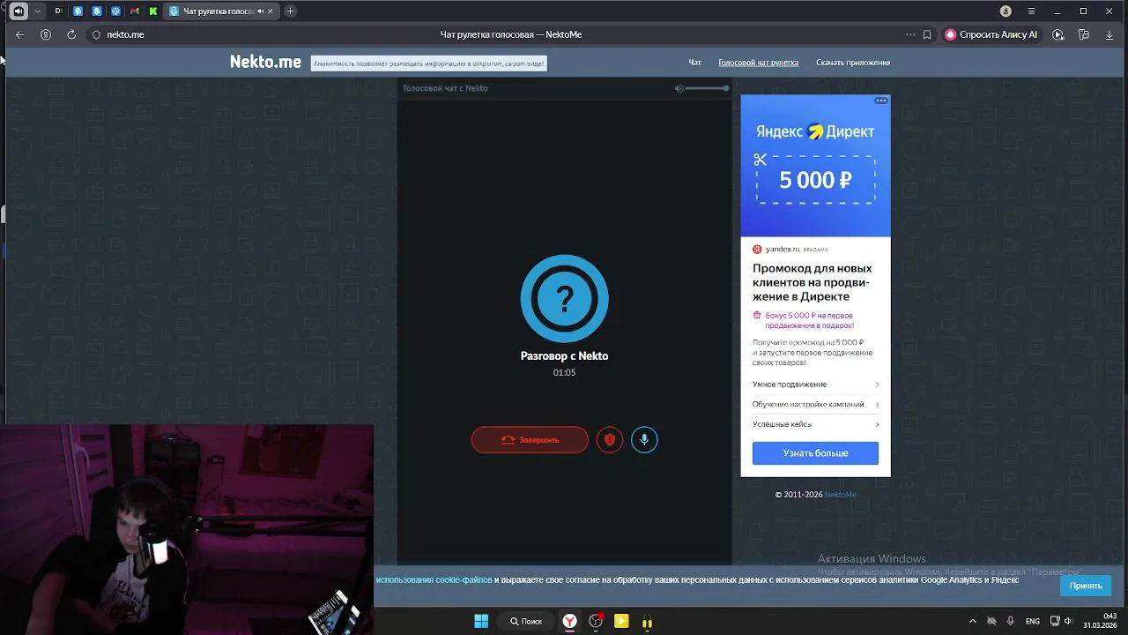Click the sound indicator panel icon in tab strip
Viewport: 1128px width, 635px height.
pos(19,11)
